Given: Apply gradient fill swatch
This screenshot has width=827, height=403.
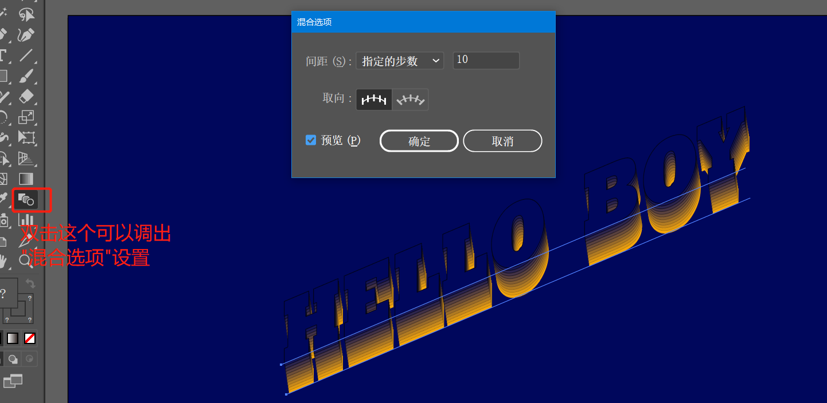Looking at the screenshot, I should pyautogui.click(x=12, y=338).
